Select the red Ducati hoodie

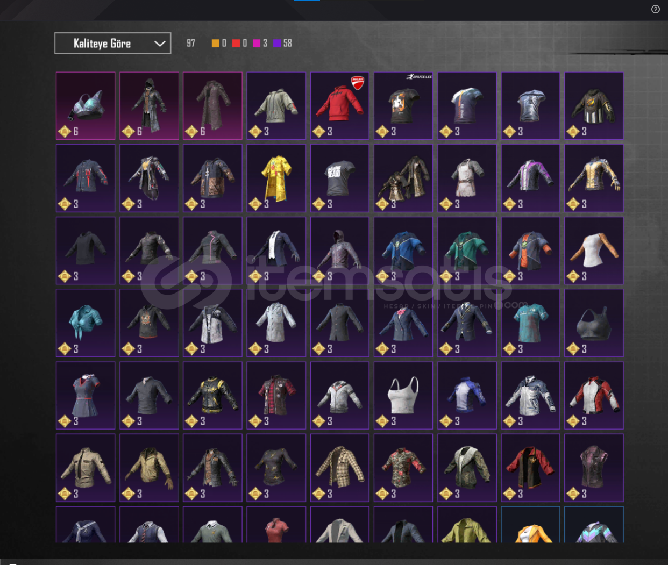[340, 106]
